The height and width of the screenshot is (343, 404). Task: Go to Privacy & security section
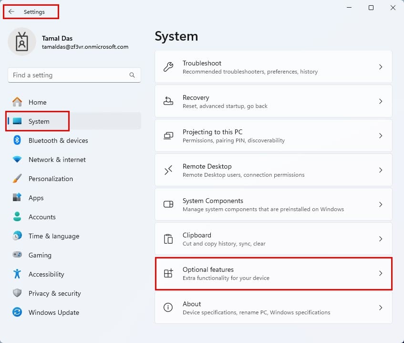pos(54,293)
